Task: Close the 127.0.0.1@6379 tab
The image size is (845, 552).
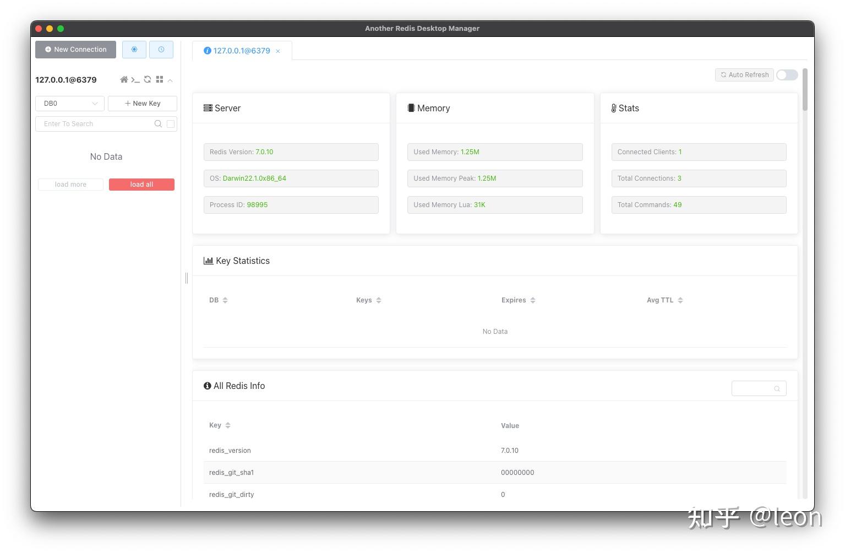Action: pos(278,51)
